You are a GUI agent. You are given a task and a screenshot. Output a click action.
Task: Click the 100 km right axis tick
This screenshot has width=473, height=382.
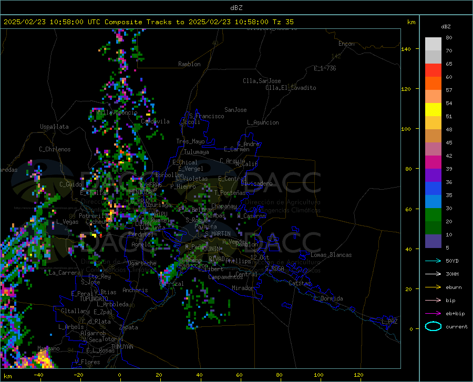point(406,129)
